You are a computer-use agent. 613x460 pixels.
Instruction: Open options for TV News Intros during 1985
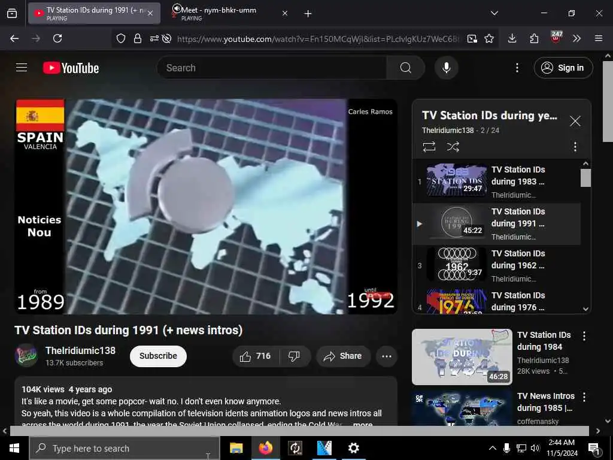(x=584, y=397)
